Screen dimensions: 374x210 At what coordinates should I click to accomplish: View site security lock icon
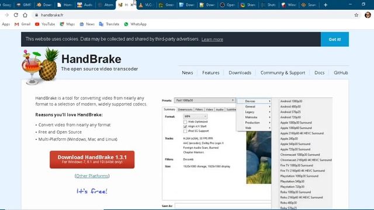coord(36,15)
